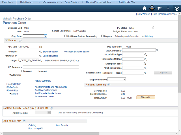Click the Home icon in header
Screen dimensions: 181x135
click(x=145, y=8)
